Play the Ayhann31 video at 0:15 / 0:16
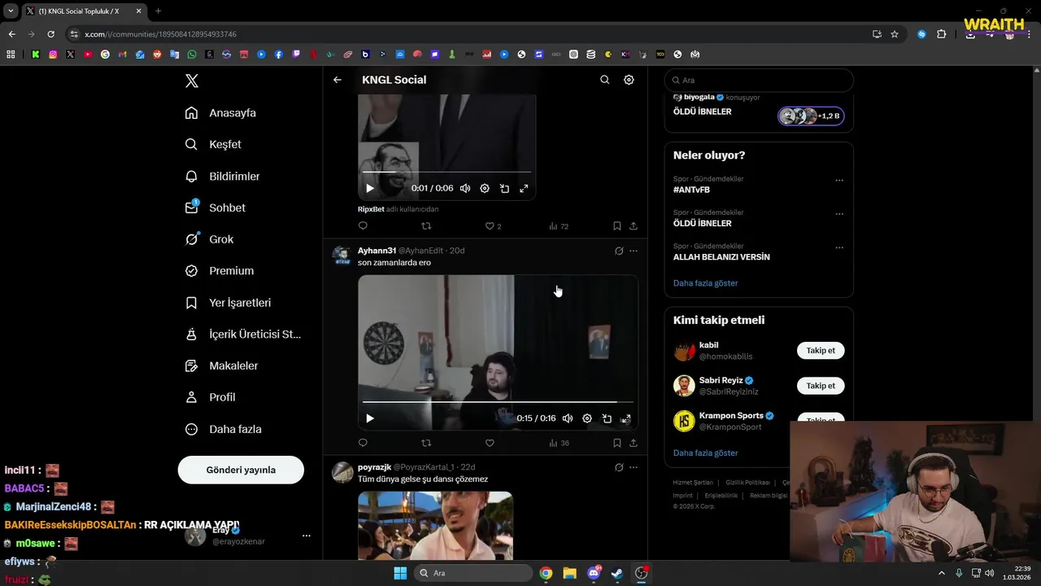1041x586 pixels. pos(370,418)
